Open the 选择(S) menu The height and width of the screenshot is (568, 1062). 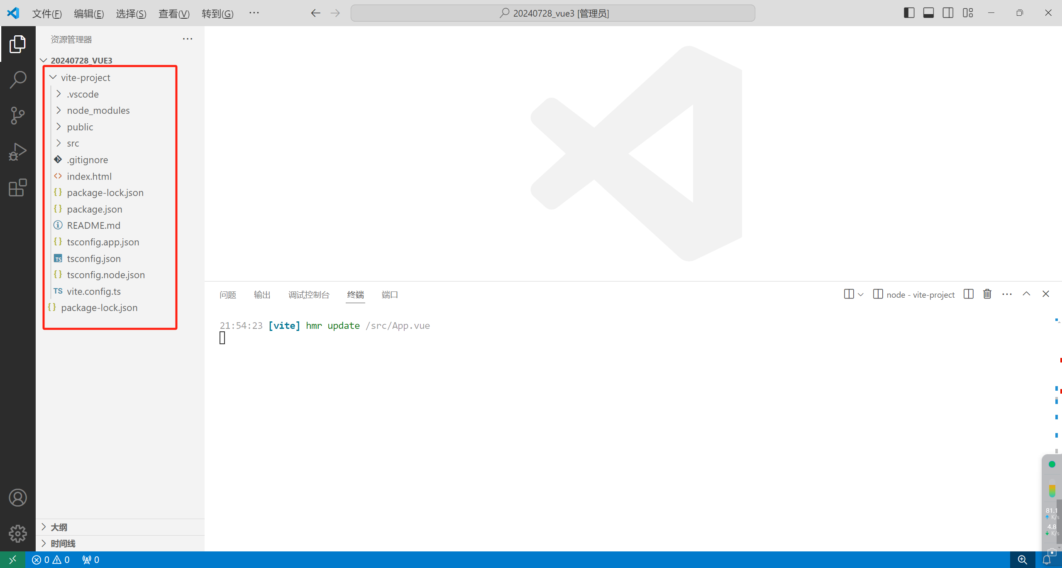click(x=131, y=14)
